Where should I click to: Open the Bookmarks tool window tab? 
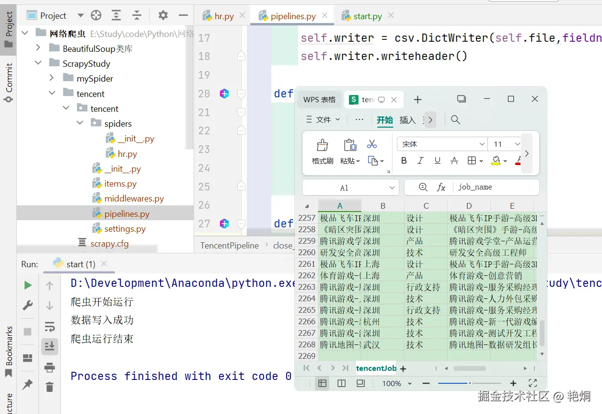pos(8,352)
